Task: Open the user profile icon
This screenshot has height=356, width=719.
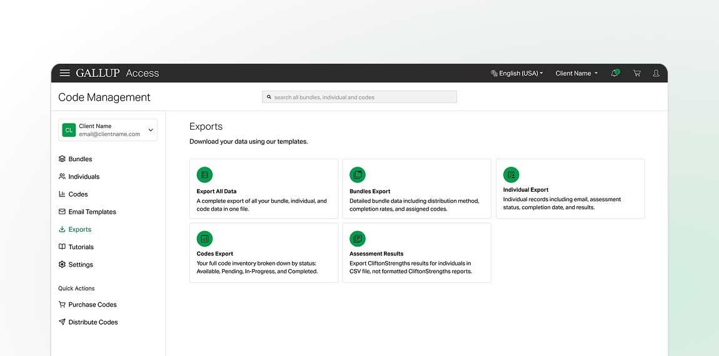Action: tap(656, 73)
